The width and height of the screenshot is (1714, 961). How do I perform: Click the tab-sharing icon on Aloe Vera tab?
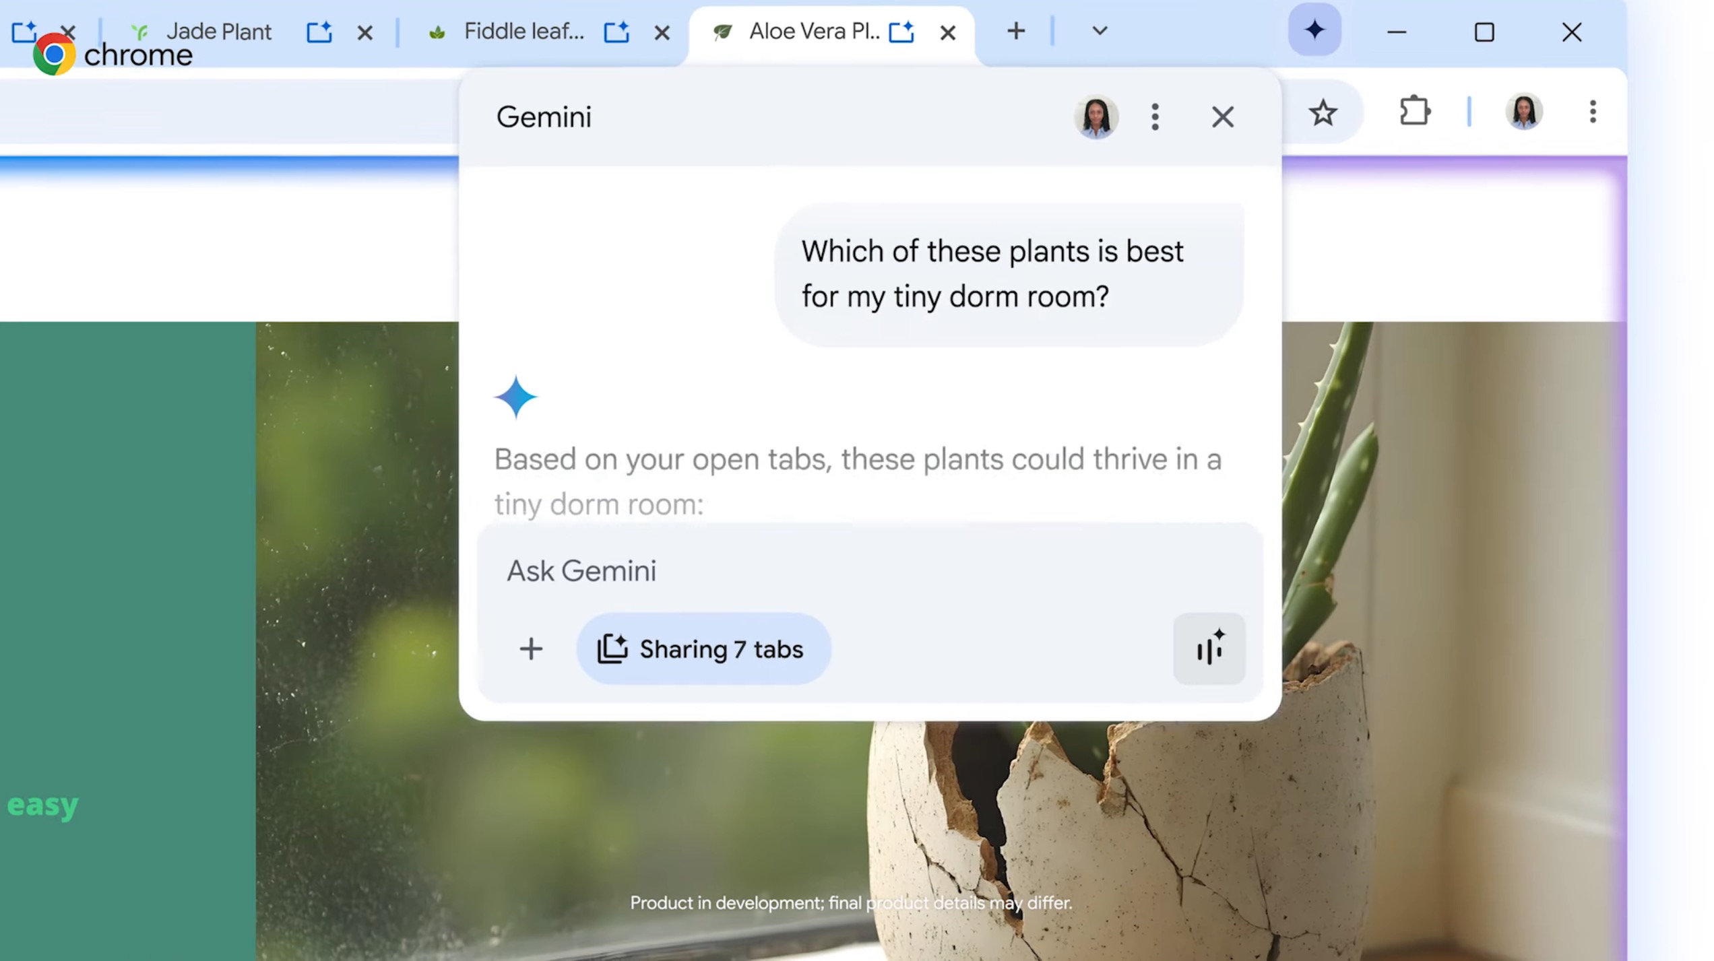click(x=901, y=32)
